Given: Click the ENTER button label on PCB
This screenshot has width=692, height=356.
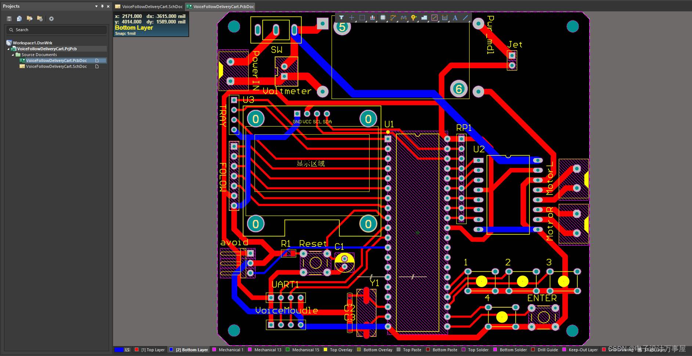Looking at the screenshot, I should (542, 298).
